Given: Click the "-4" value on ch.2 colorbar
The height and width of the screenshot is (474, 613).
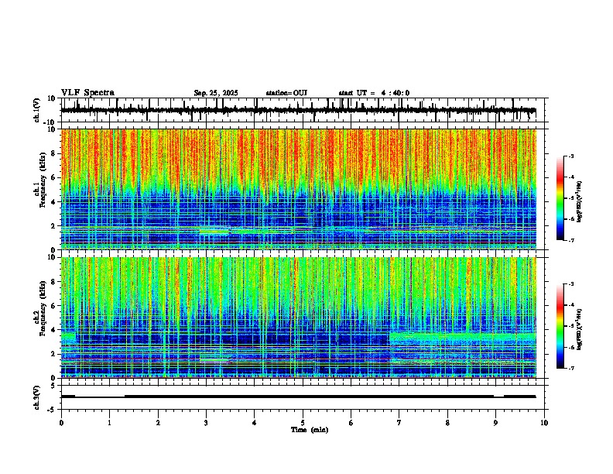Looking at the screenshot, I should click(570, 305).
